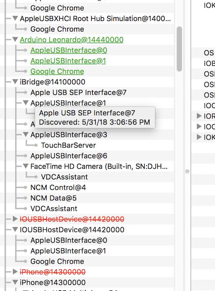Collapse the FaceTime HD Camera node

click(26, 166)
